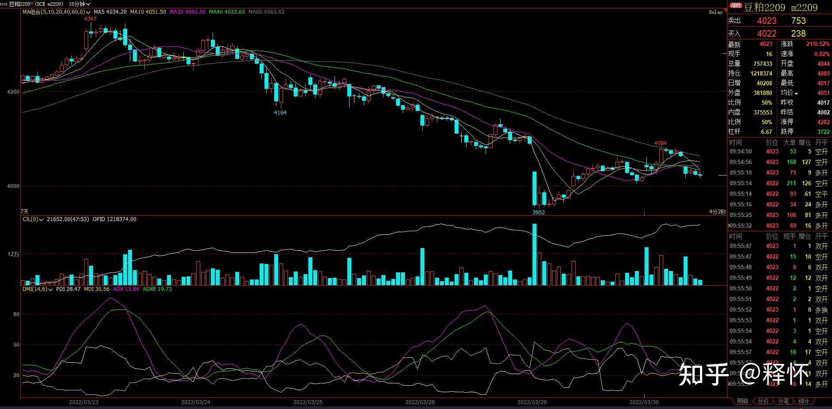Viewport: 832px width, 409px height.
Task: Click the 4000 price axis label
Action: [13, 187]
